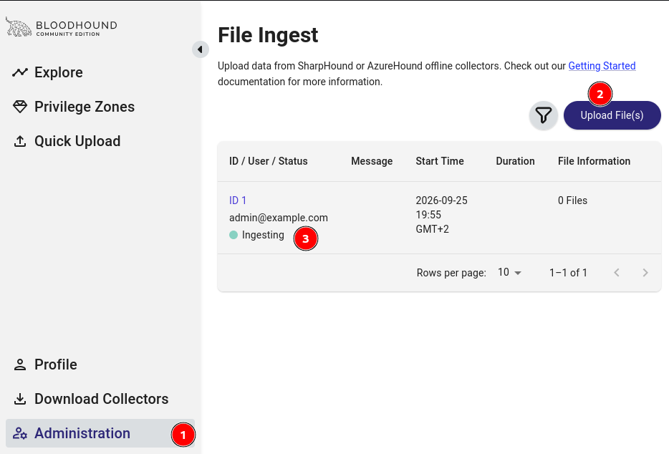Expand the rows per page dropdown
Screen dimensions: 669x454
509,272
